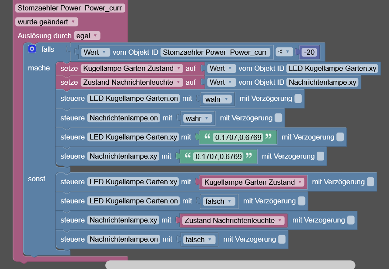Select LED Kugellampe Garten.on object with wahr
This screenshot has width=389, height=269.
[x=134, y=99]
